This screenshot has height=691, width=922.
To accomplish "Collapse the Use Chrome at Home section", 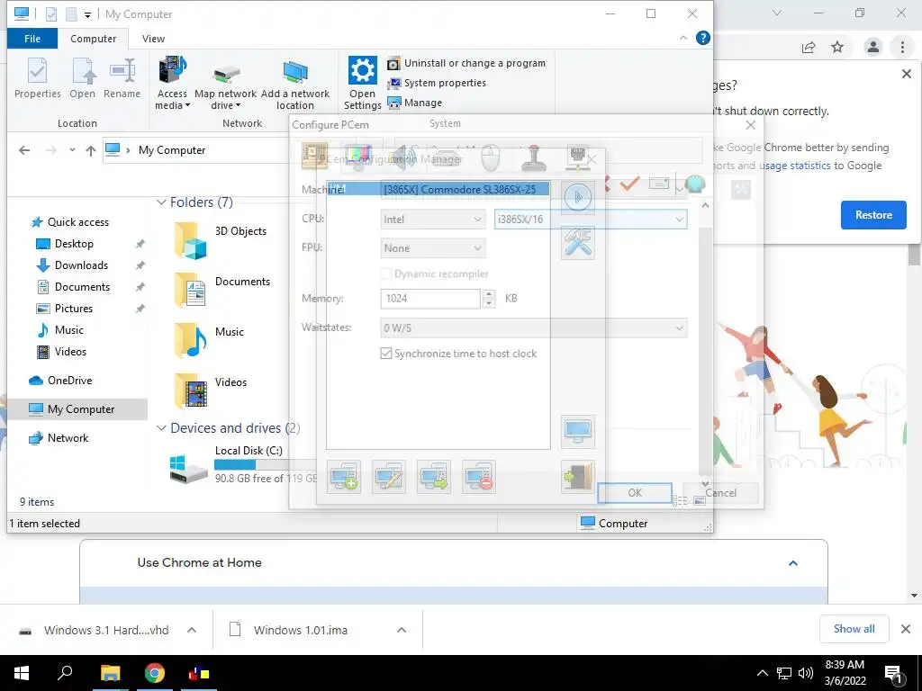I will [792, 563].
